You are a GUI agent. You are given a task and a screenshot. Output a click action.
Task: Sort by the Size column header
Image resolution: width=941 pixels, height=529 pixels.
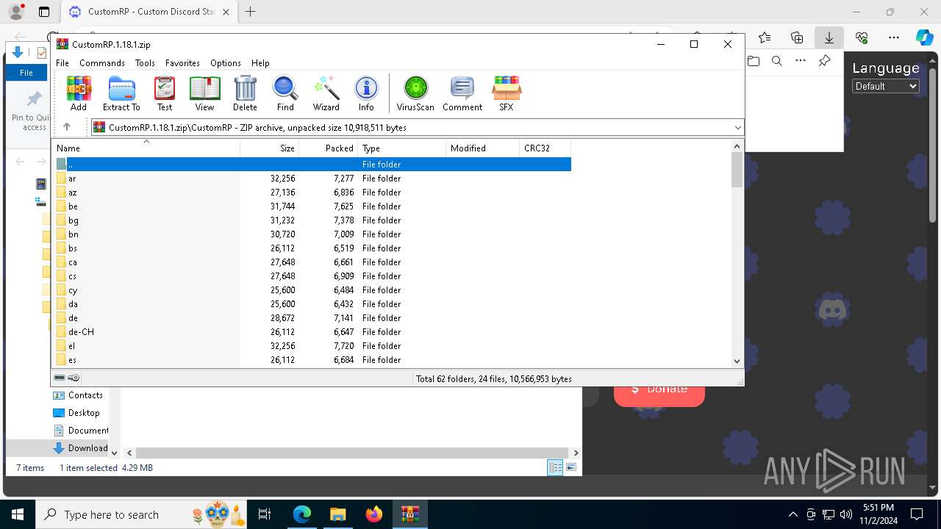click(269, 148)
